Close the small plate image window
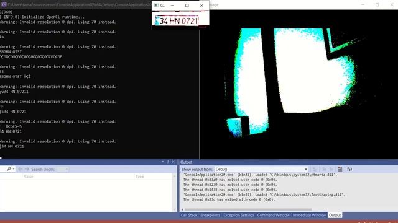 click(x=201, y=6)
